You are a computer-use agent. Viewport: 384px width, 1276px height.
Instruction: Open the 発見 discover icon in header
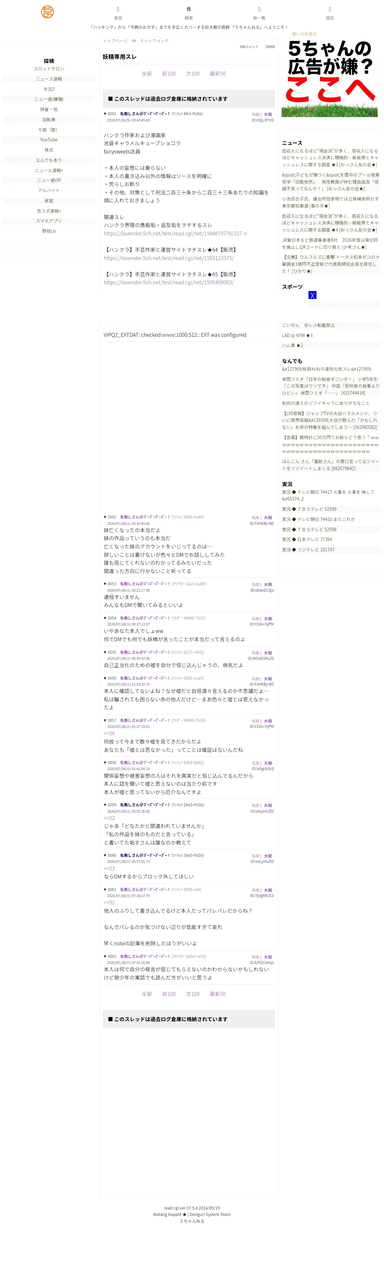point(118,9)
